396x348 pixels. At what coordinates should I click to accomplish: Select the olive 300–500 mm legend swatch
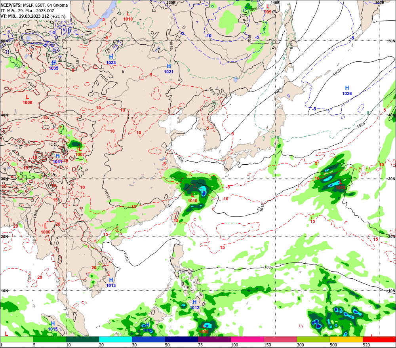click(313, 339)
